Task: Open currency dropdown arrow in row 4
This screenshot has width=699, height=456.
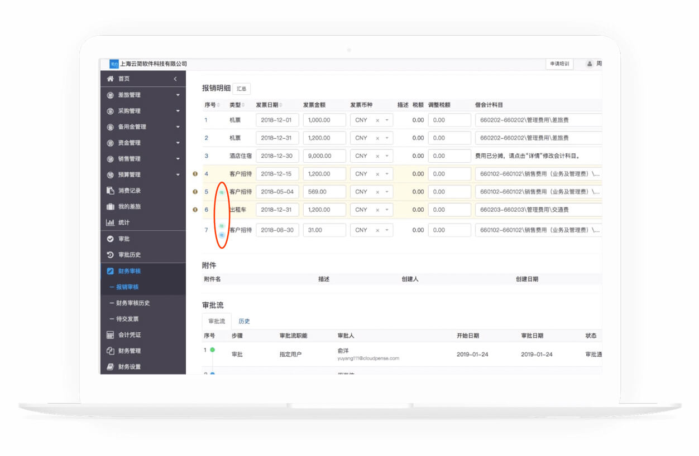Action: [x=387, y=174]
